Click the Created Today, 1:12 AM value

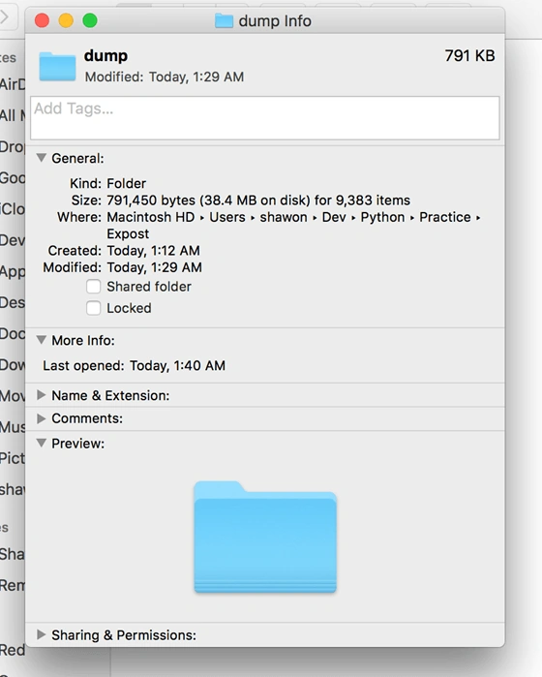coord(154,251)
